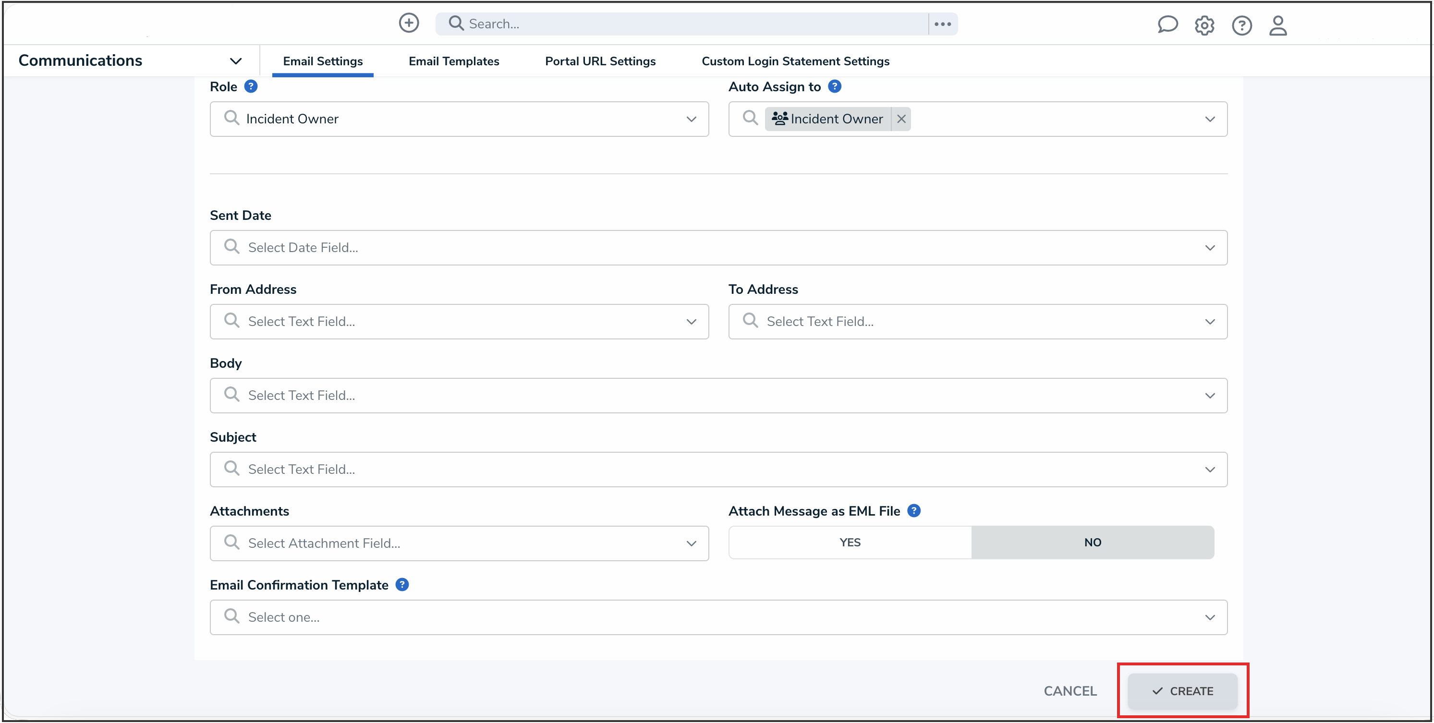Open the Sent Date field dropdown

tap(1210, 248)
